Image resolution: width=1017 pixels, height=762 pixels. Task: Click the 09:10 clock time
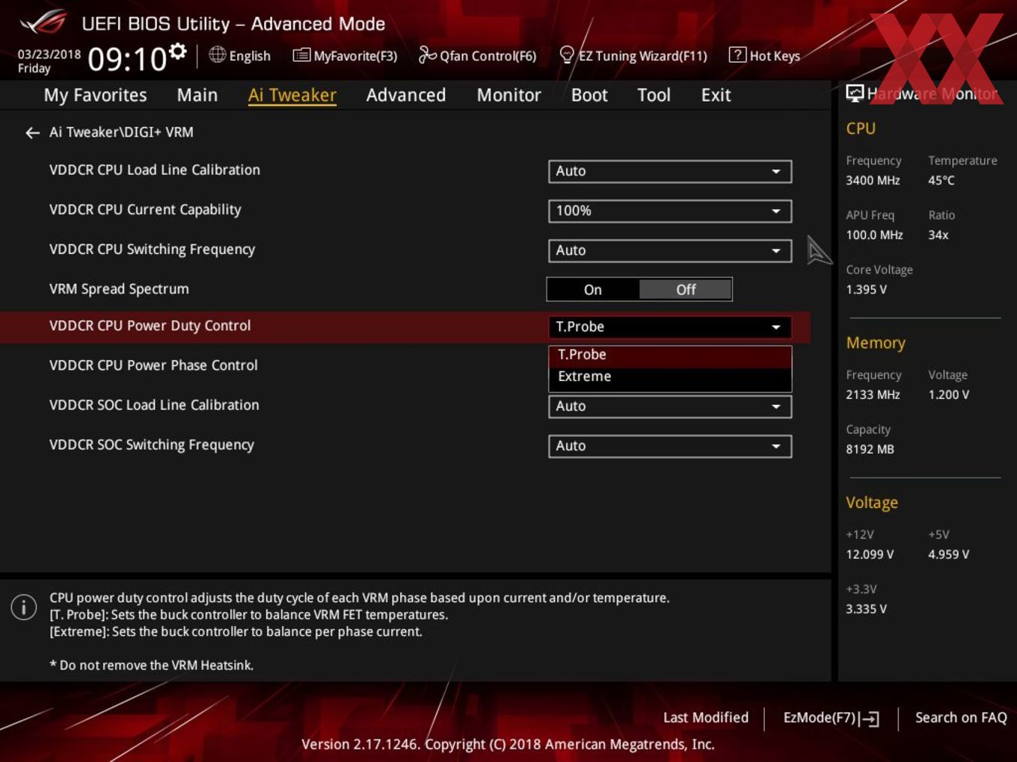127,59
